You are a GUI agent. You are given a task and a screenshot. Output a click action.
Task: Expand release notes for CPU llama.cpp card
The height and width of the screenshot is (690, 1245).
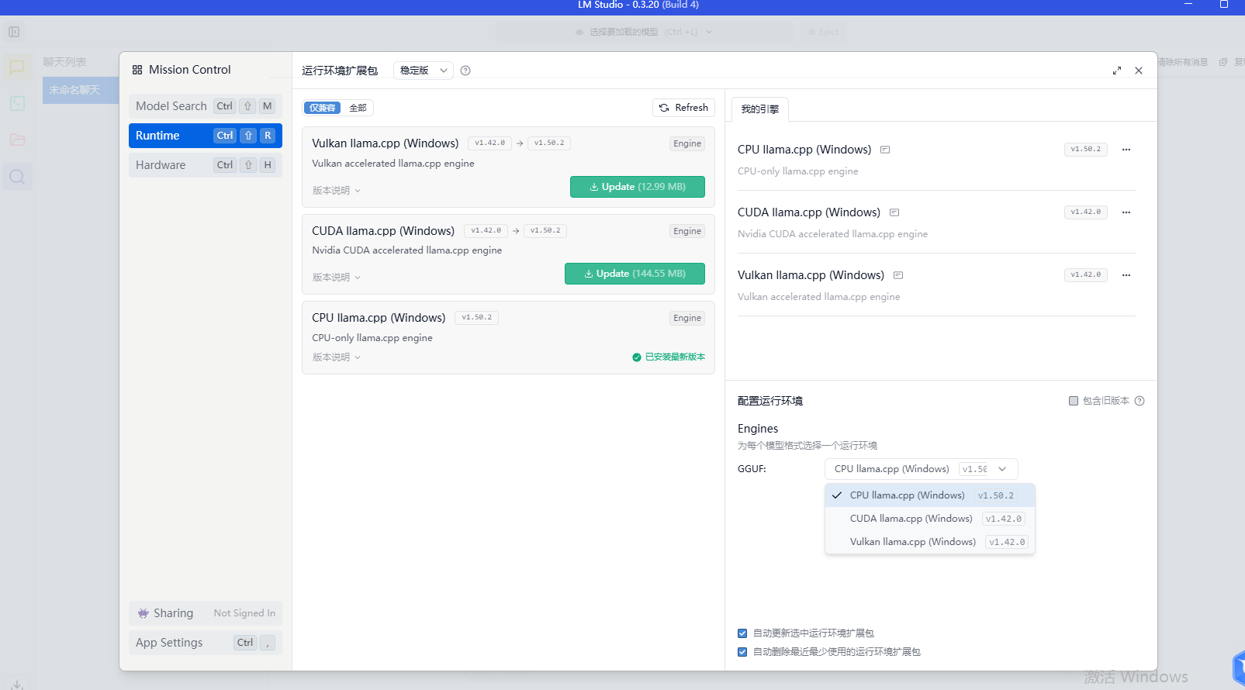pyautogui.click(x=337, y=357)
